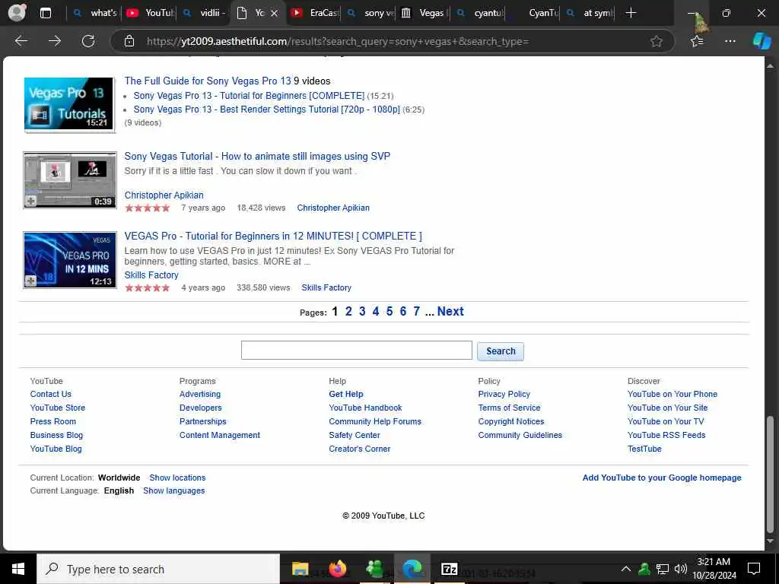The height and width of the screenshot is (584, 779).
Task: Click the bottom search text field
Action: pos(356,351)
